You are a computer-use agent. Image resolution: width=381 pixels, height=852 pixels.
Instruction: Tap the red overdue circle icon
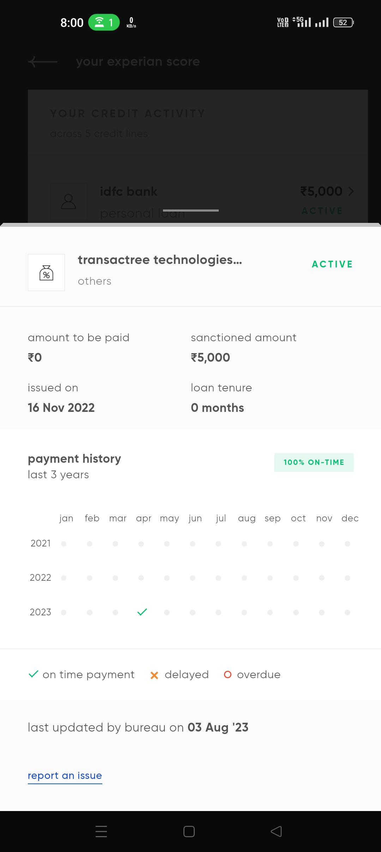[x=228, y=675]
